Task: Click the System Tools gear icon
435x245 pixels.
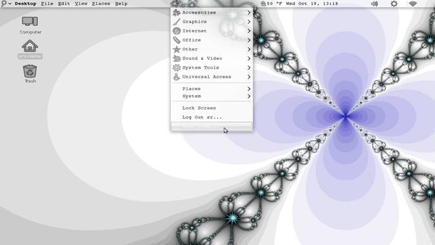Action: tap(177, 67)
